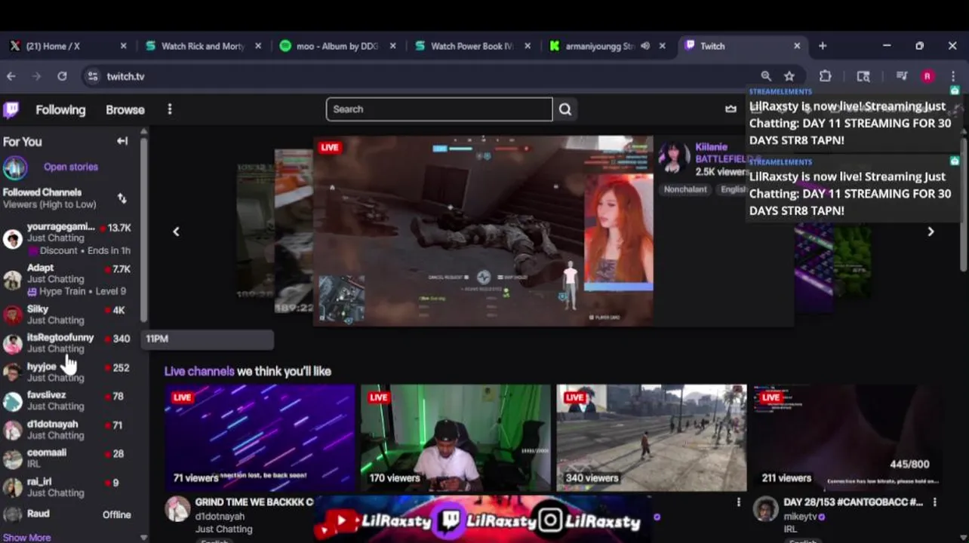This screenshot has height=543, width=969.
Task: Open Kiilanie's profile avatar
Action: click(673, 158)
